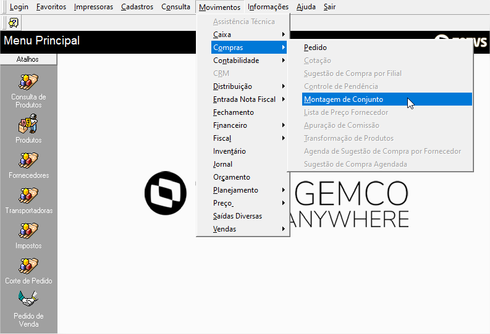Click the help question-mark toolbar icon
This screenshot has width=490, height=334.
click(14, 23)
